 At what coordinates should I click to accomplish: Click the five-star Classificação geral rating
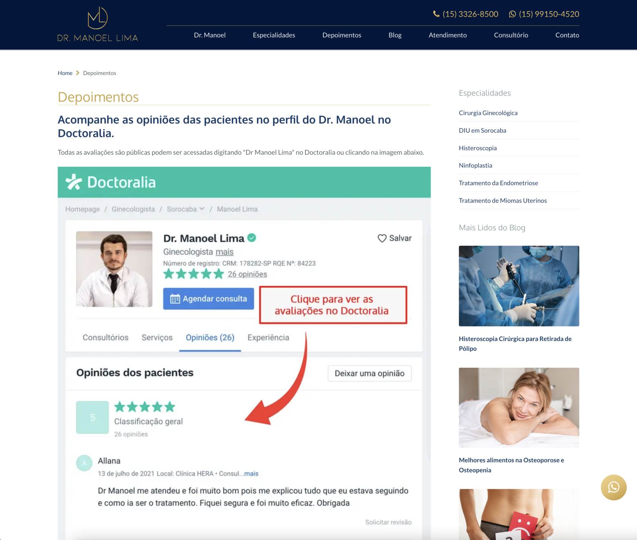[144, 407]
